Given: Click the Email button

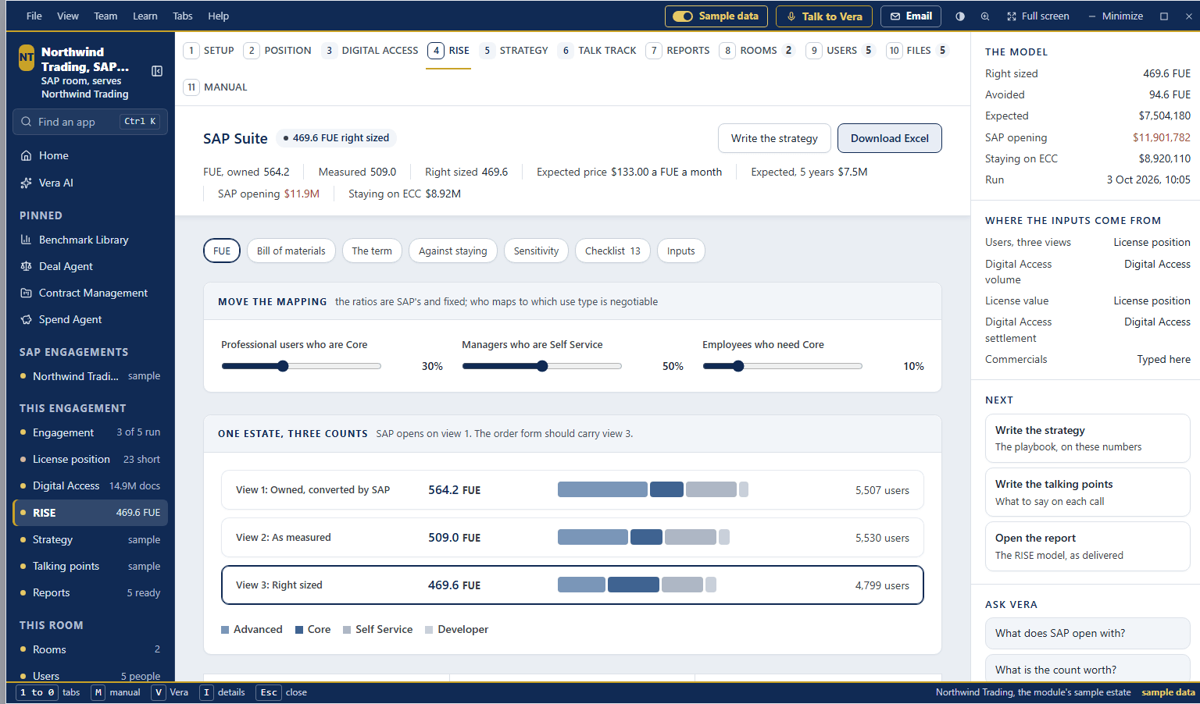Looking at the screenshot, I should 911,16.
